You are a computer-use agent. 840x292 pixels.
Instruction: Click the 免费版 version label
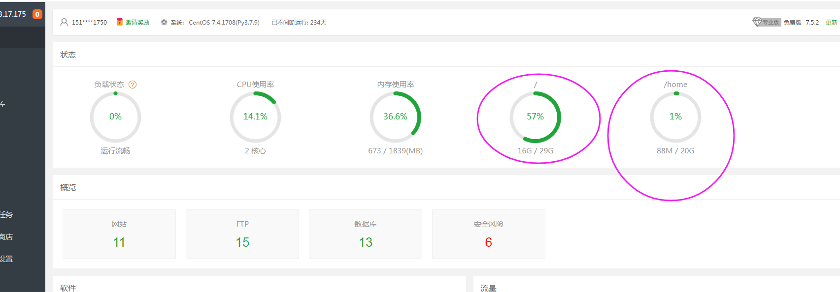[x=792, y=22]
